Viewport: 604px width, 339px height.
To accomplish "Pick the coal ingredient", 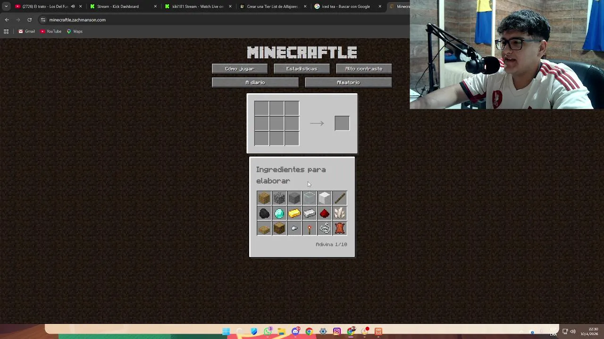I will tap(264, 213).
